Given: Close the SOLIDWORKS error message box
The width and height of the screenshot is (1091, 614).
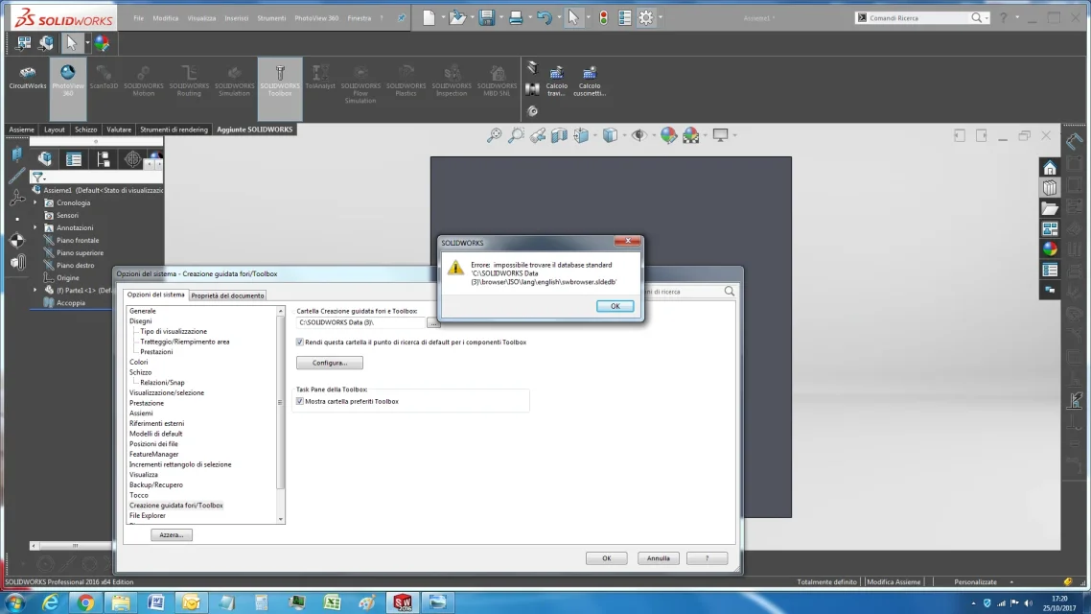Looking at the screenshot, I should click(x=628, y=241).
